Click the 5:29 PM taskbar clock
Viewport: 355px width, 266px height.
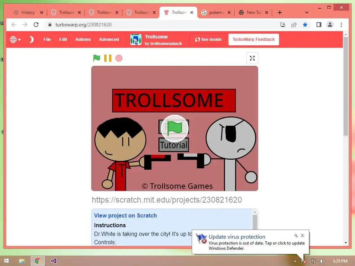[340, 261]
